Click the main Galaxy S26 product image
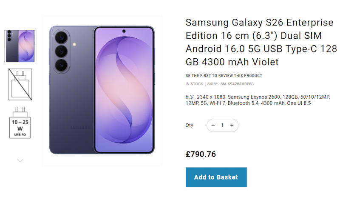Viewport: 340px width, 200px height. click(102, 90)
